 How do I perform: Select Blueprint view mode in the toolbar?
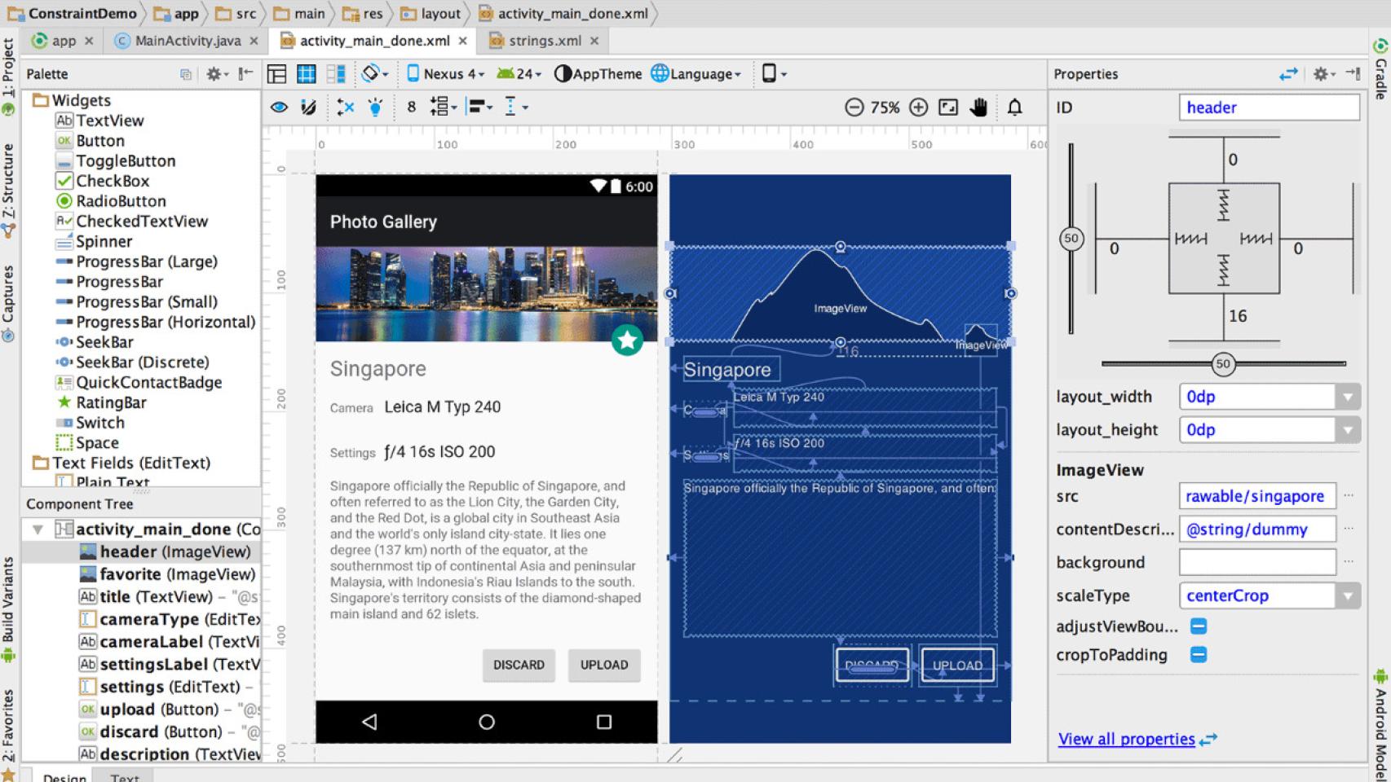coord(307,73)
